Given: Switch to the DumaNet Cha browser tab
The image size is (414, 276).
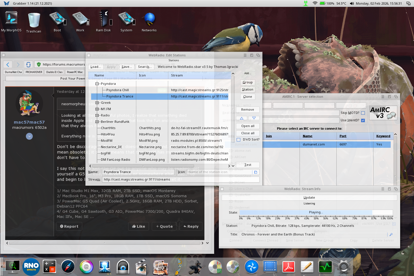Looking at the screenshot, I should (13, 72).
